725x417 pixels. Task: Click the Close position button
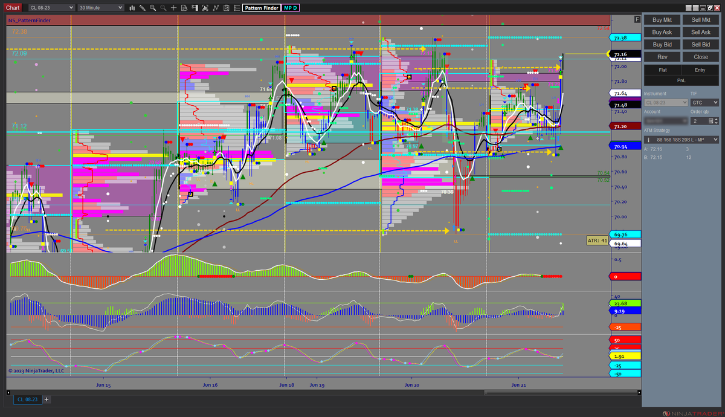pos(701,57)
